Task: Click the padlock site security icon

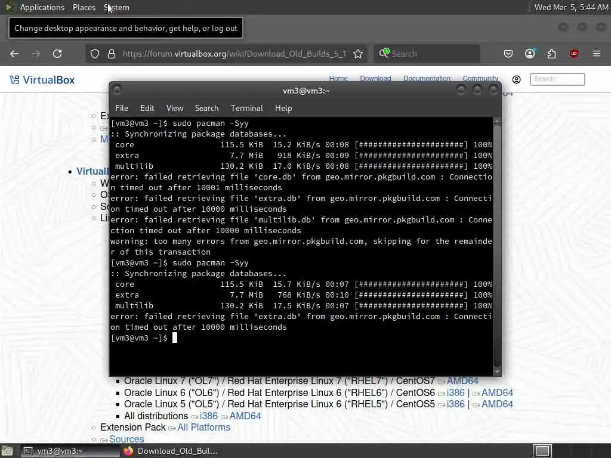Action: point(112,54)
